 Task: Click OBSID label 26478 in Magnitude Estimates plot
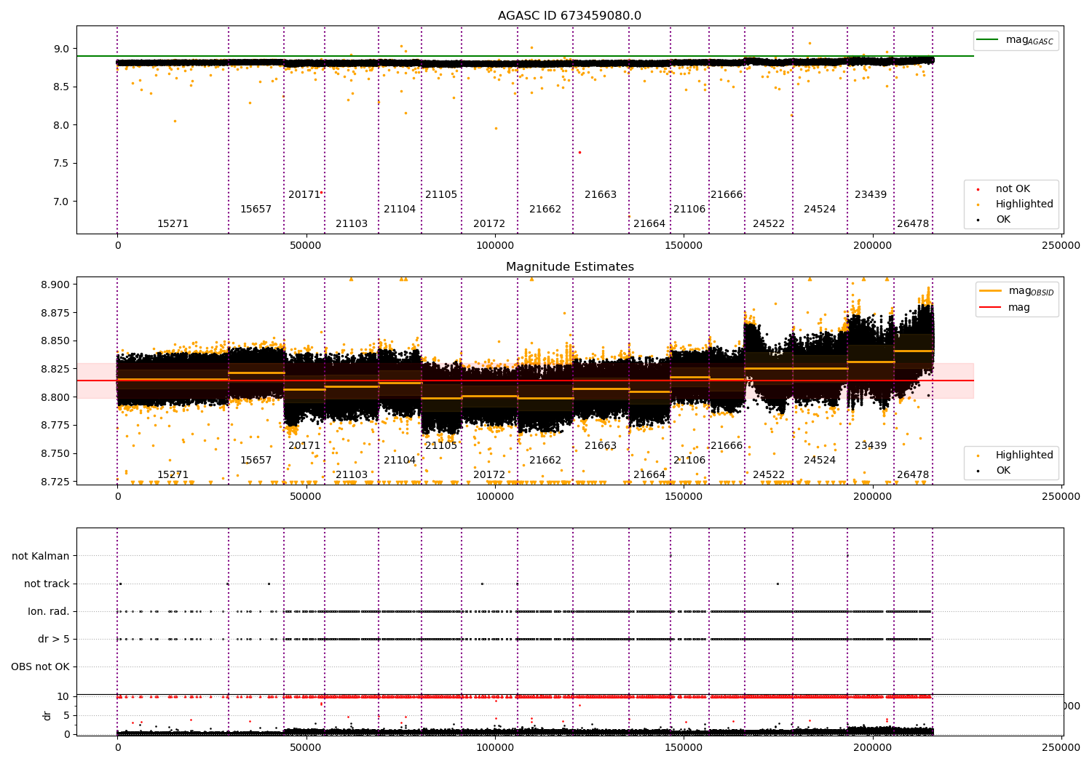point(913,474)
